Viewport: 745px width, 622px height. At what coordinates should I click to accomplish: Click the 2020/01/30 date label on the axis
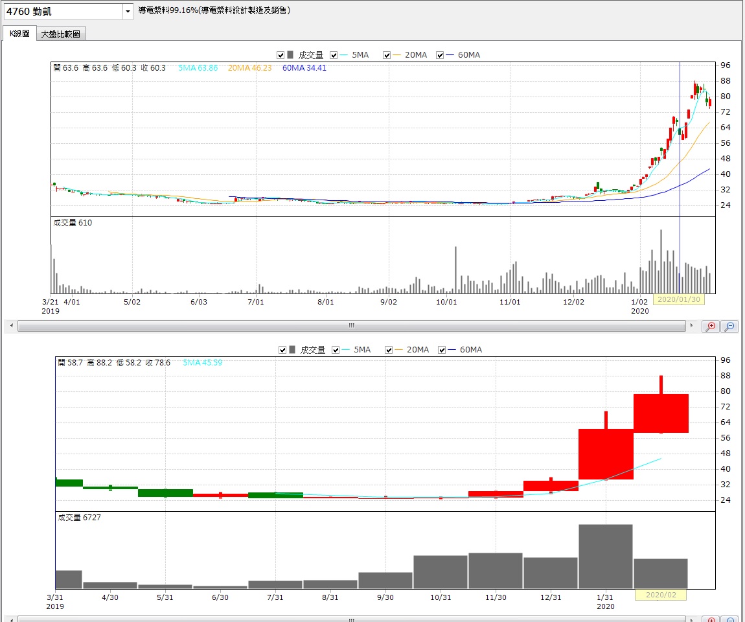pyautogui.click(x=678, y=299)
